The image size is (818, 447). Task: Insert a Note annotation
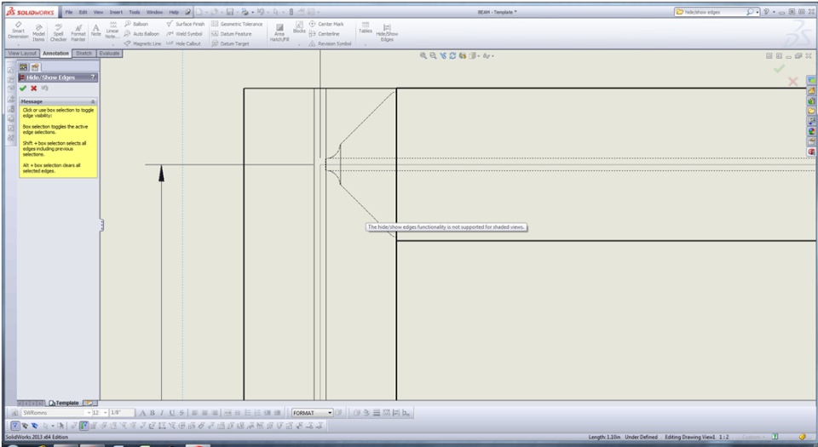(x=96, y=30)
